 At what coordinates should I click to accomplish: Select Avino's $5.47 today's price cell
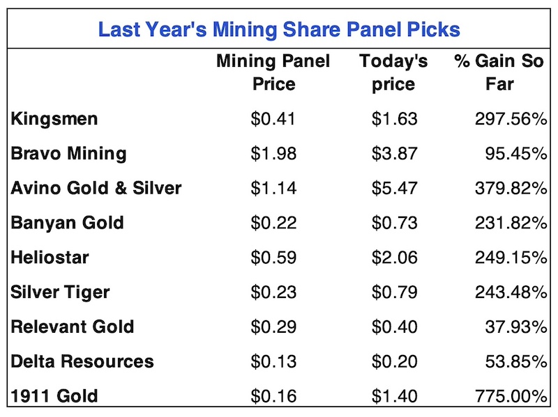pos(395,188)
